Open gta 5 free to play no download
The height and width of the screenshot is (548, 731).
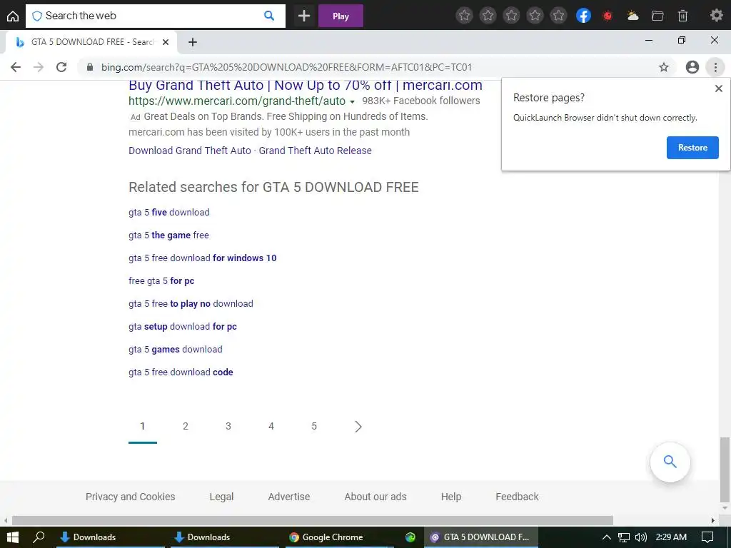click(191, 304)
